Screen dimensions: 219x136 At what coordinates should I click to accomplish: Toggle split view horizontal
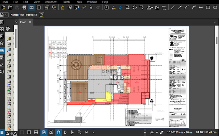pos(36,132)
